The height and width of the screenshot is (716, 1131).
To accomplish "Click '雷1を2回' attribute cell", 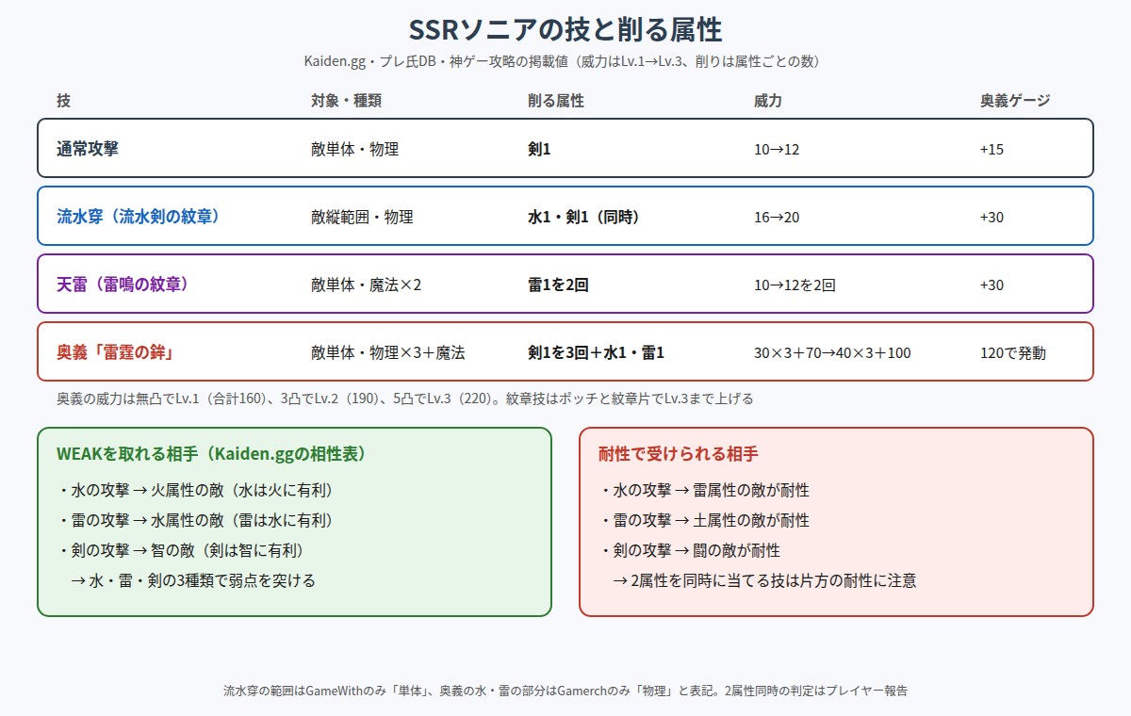I will (x=558, y=285).
